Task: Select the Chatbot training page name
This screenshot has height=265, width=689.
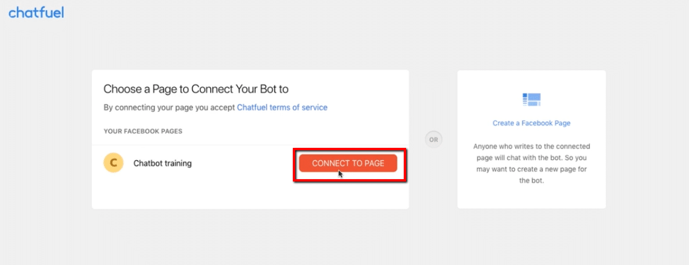Action: (x=163, y=163)
